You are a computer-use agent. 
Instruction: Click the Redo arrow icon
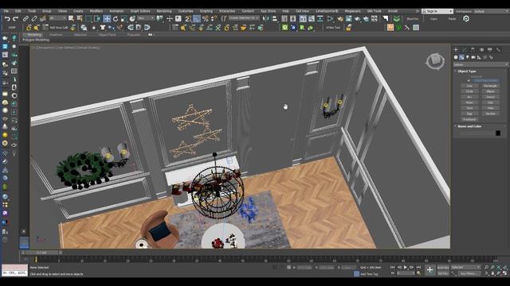14,19
